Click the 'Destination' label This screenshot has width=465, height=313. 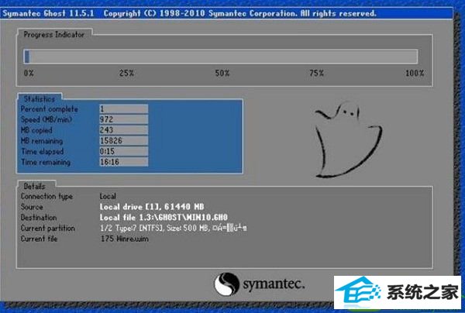[x=39, y=218]
